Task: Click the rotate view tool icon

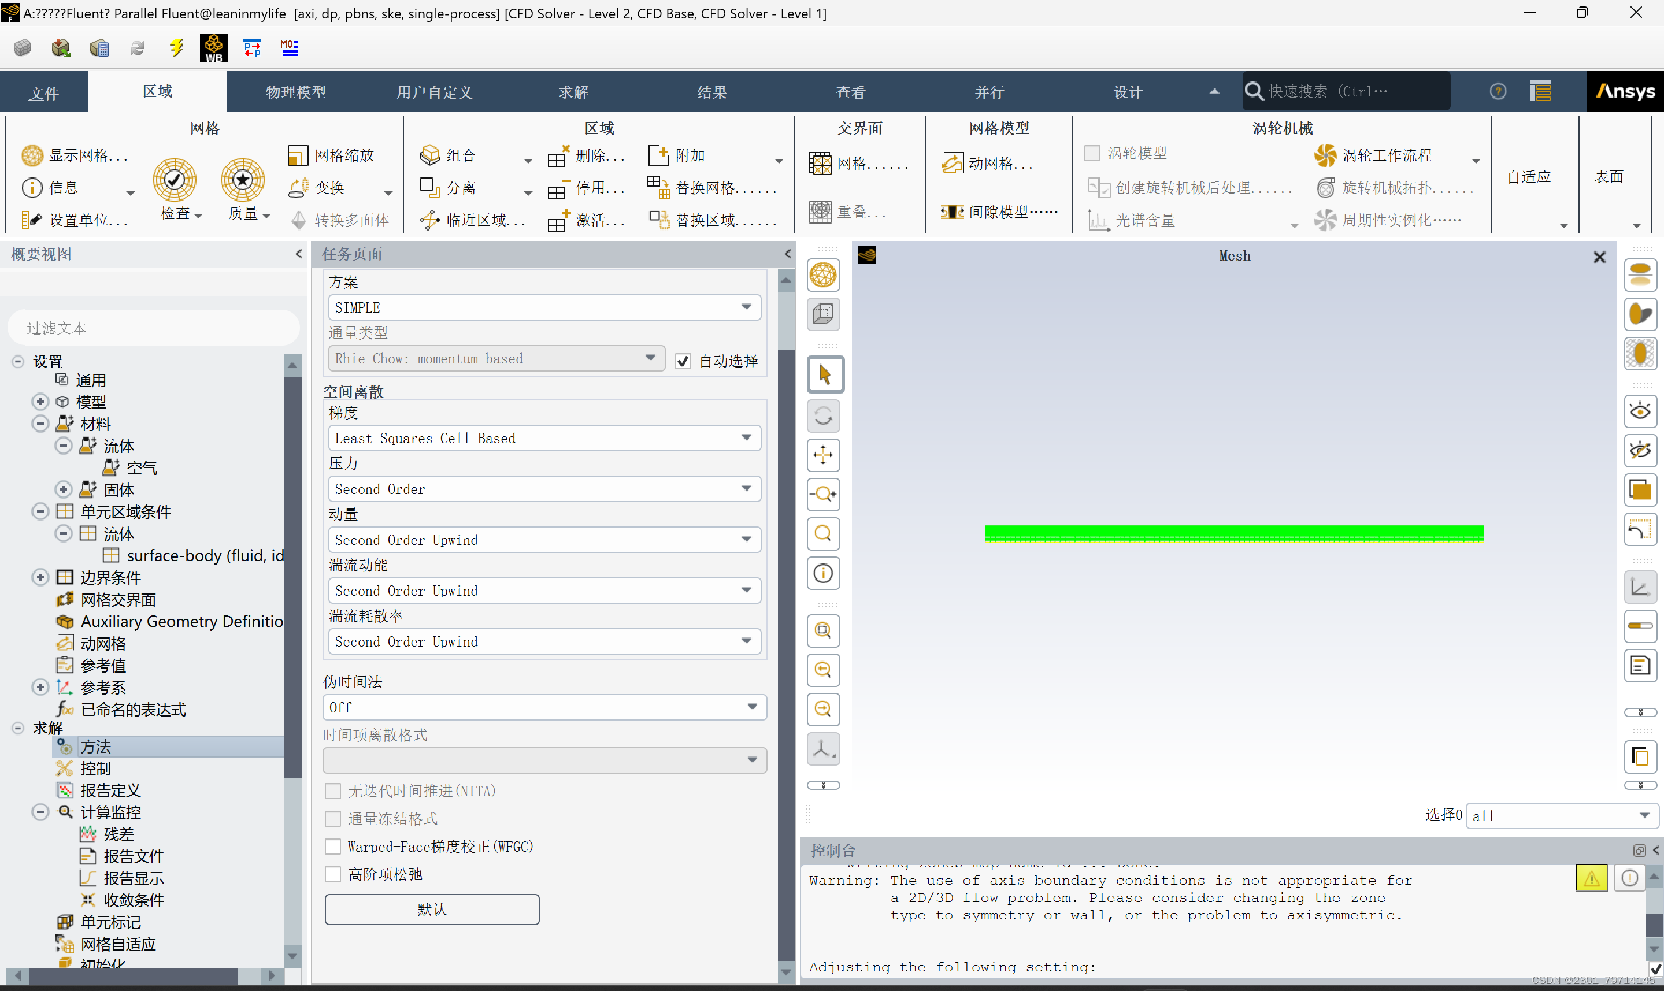Action: click(x=824, y=415)
